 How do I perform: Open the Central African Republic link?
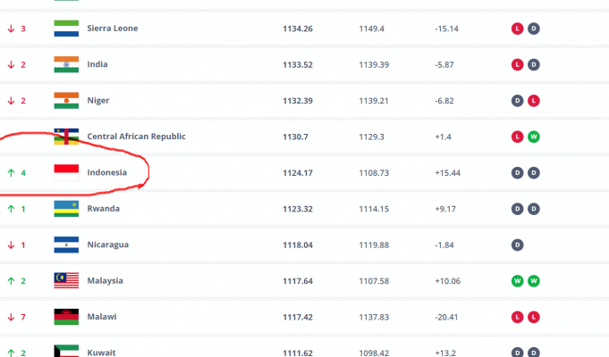[136, 137]
